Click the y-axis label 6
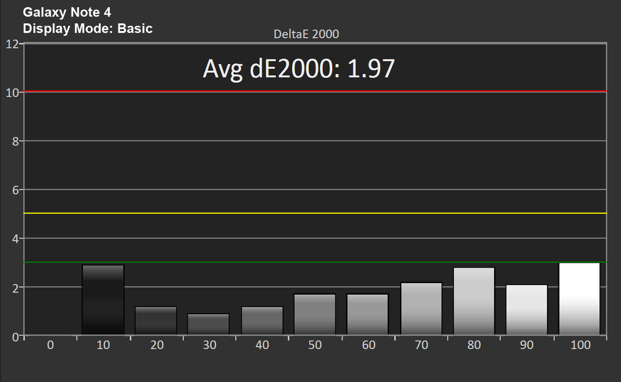This screenshot has height=382, width=621. coord(14,189)
